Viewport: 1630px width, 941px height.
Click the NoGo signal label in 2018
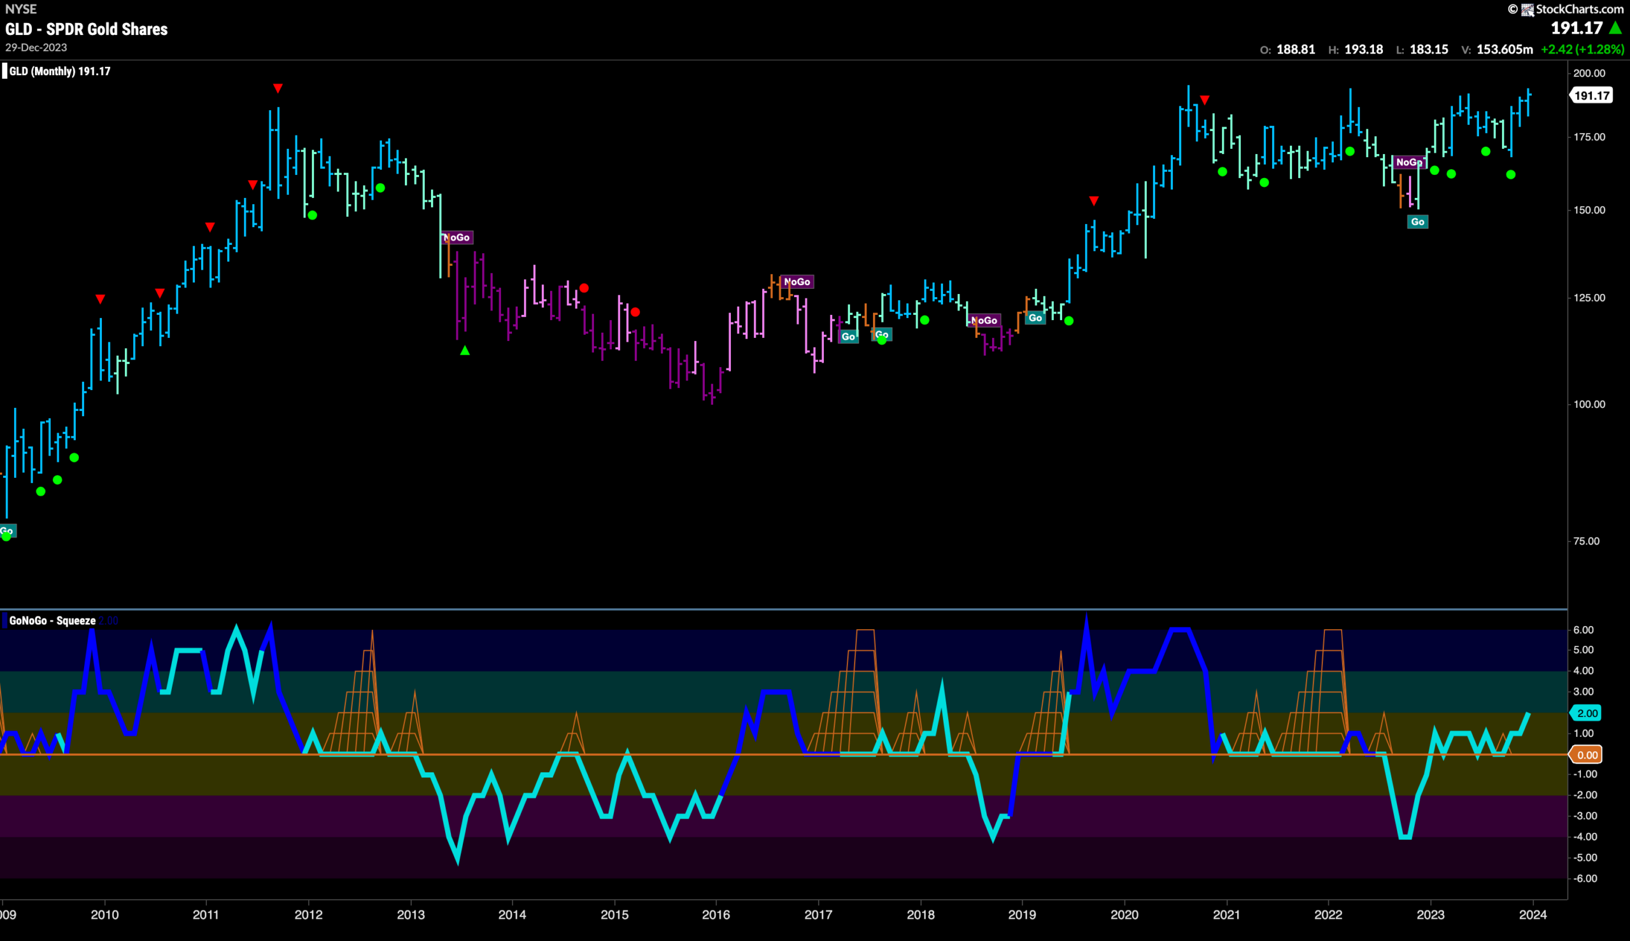point(984,321)
